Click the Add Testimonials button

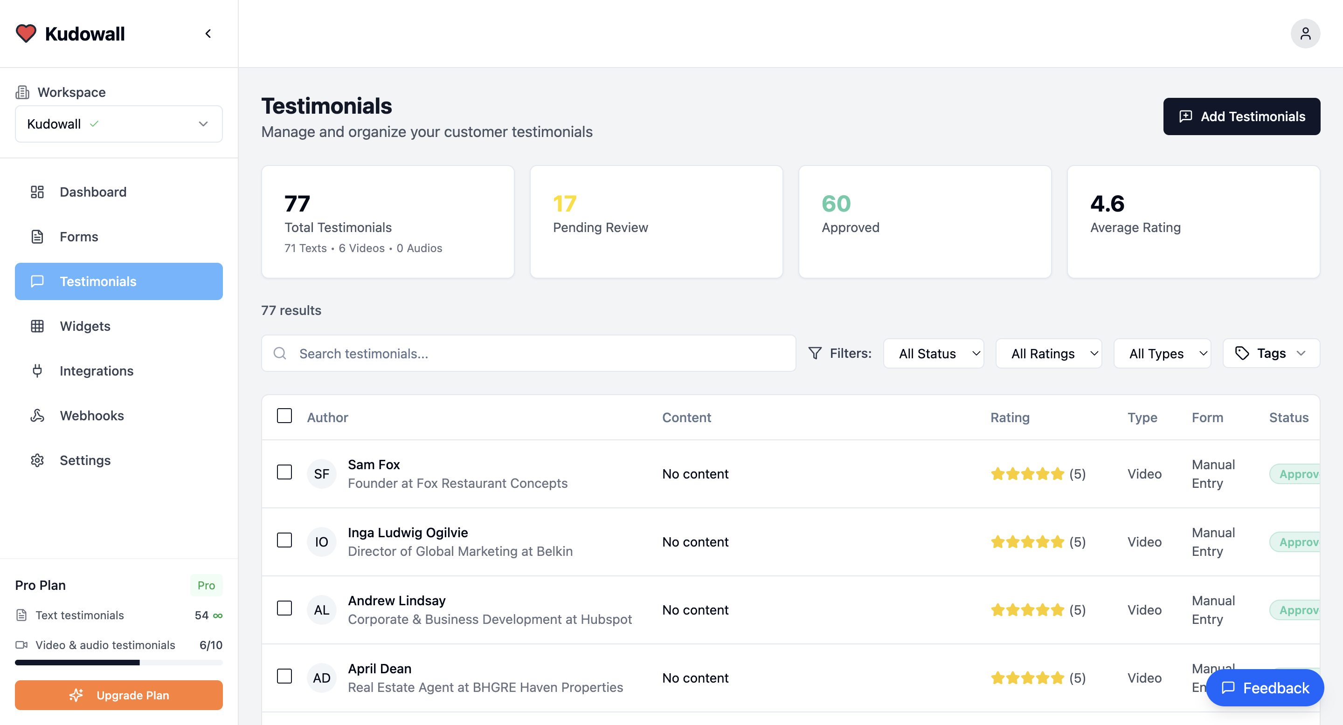[1241, 116]
